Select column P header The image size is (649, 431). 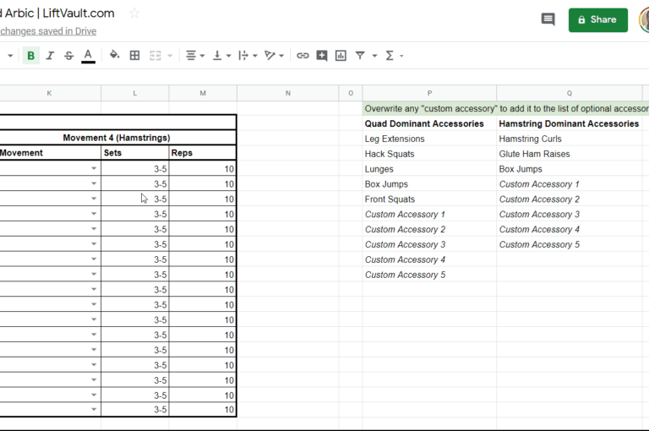coord(429,93)
